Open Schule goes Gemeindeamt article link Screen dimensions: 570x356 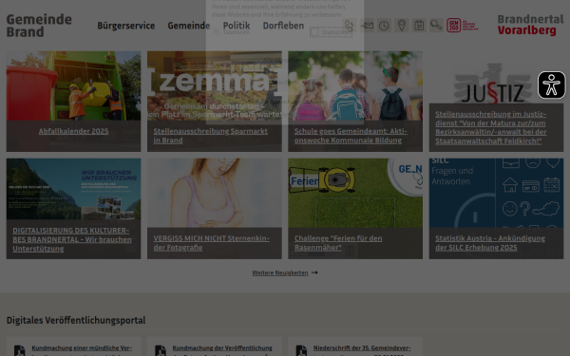pos(351,136)
